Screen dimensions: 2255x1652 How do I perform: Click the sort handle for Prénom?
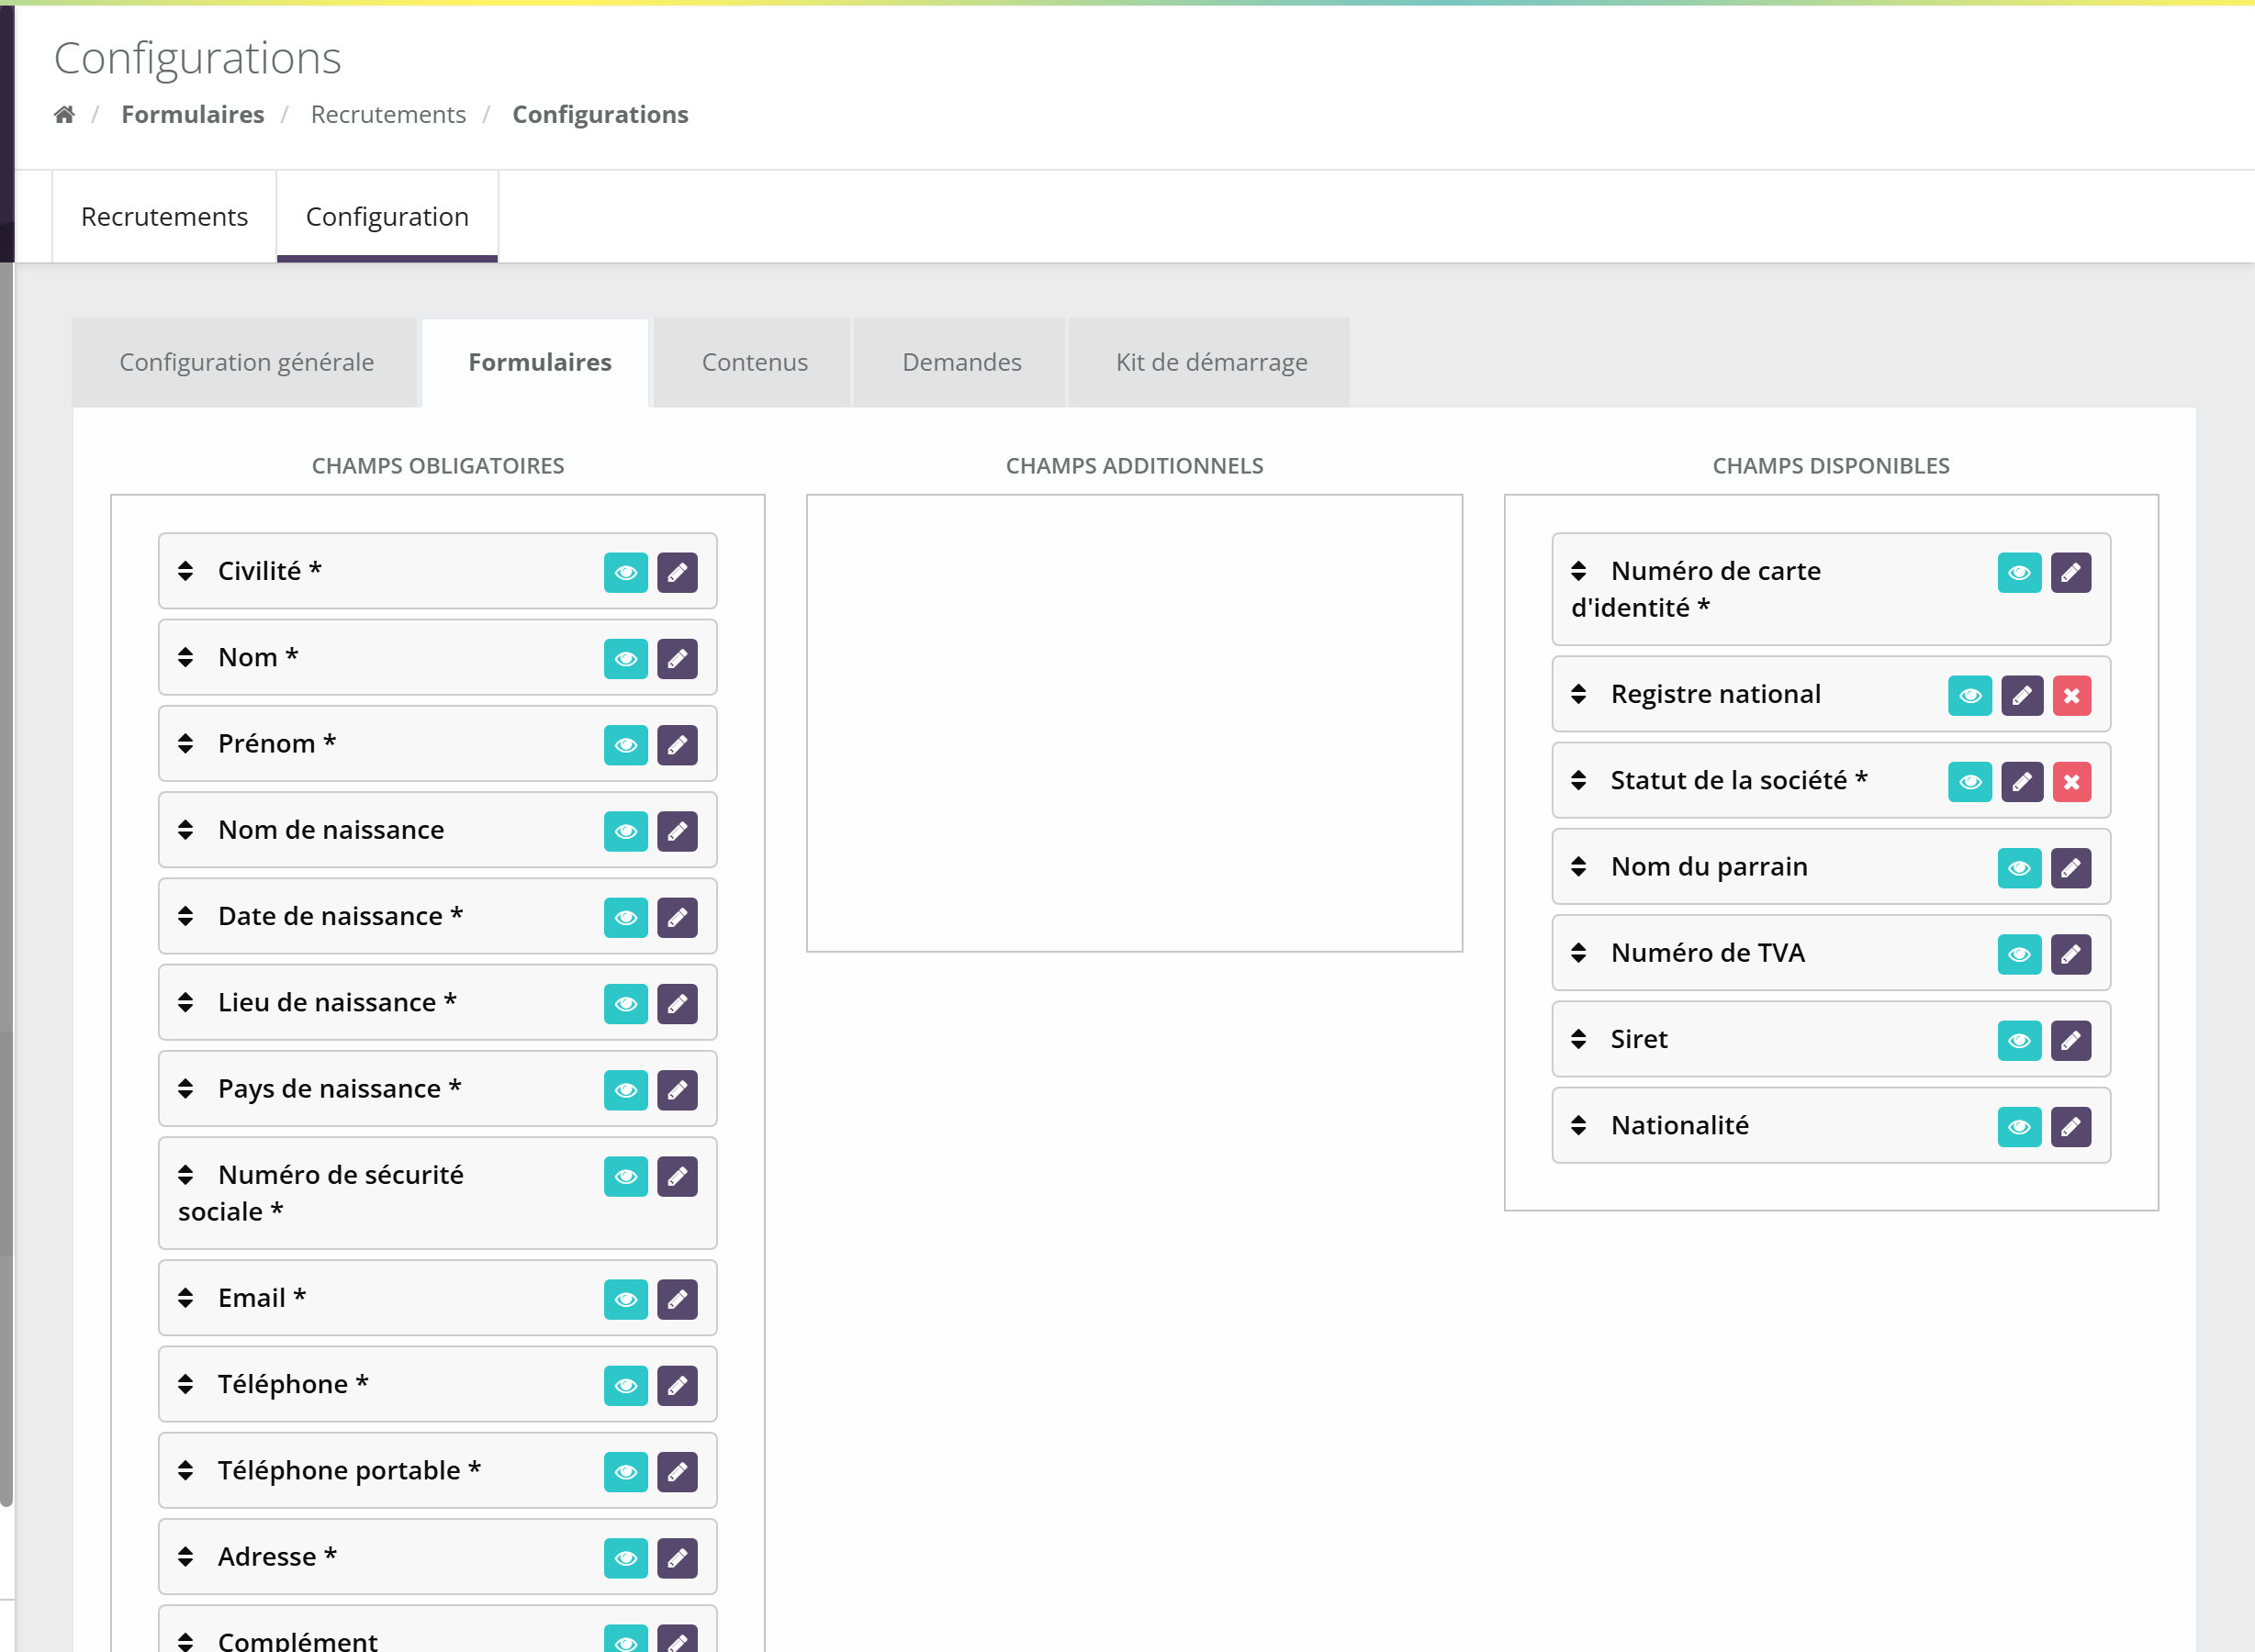pyautogui.click(x=185, y=744)
